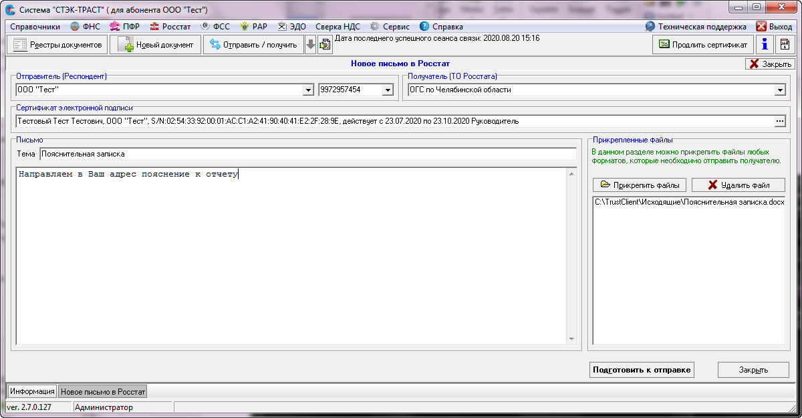Maximize the СТЭК-ТРАСТ window
Viewport: 802px width, 418px height.
pos(756,7)
